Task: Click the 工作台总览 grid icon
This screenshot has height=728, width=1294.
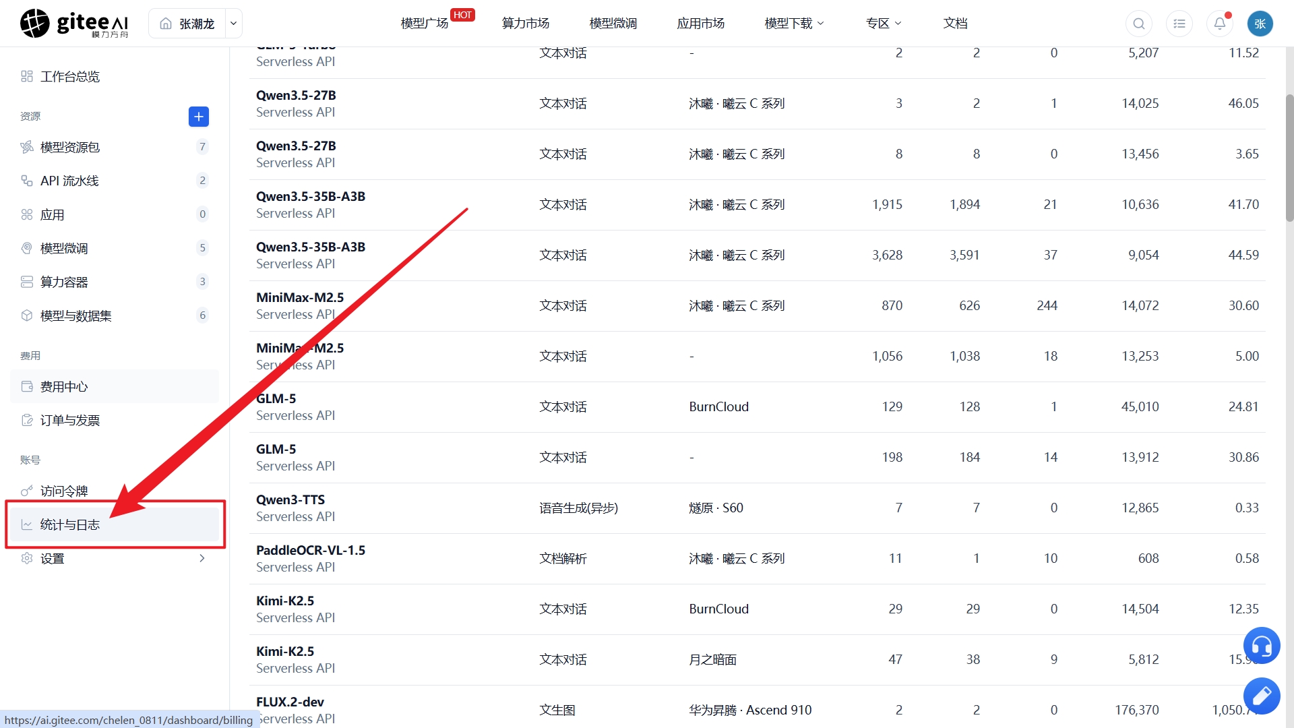Action: 27,76
